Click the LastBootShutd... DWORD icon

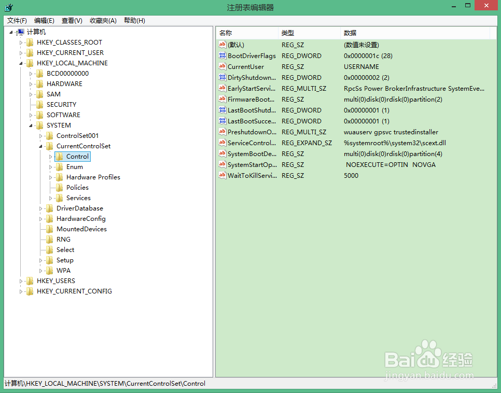222,109
